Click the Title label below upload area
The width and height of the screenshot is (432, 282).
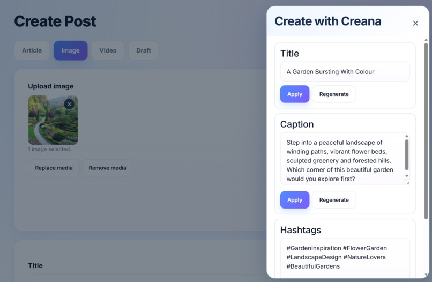click(x=35, y=265)
